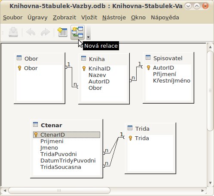Select the Obor–Kniha relation line

pos(72,77)
